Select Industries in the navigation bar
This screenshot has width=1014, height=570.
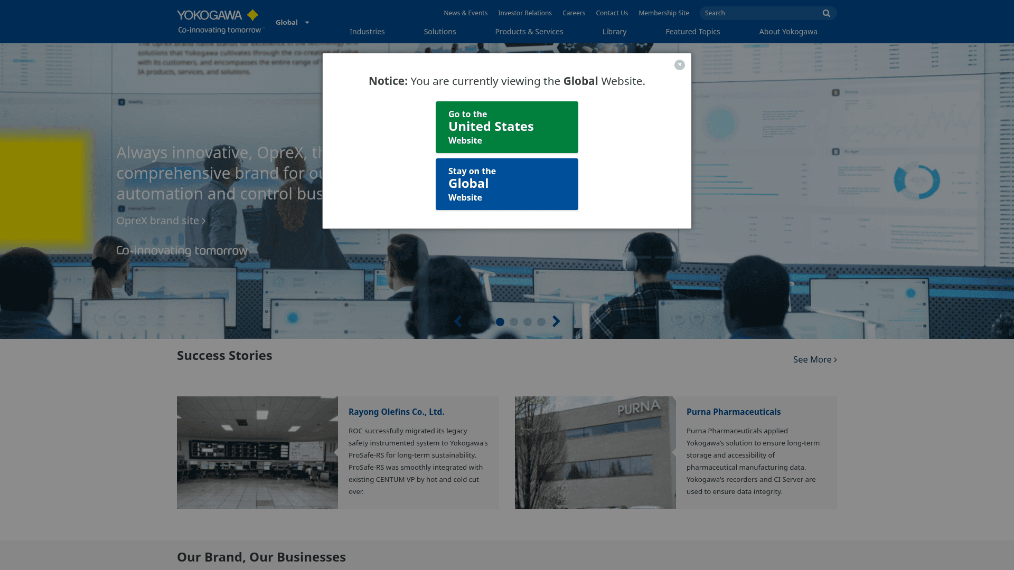click(x=367, y=32)
